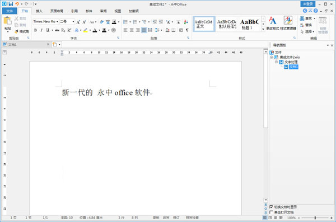This screenshot has height=222, width=336.
Task: Click the Grow Font icon
Action: click(x=78, y=22)
